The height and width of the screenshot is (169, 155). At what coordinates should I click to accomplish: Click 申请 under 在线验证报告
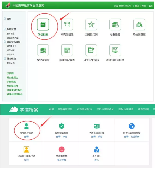(65, 137)
